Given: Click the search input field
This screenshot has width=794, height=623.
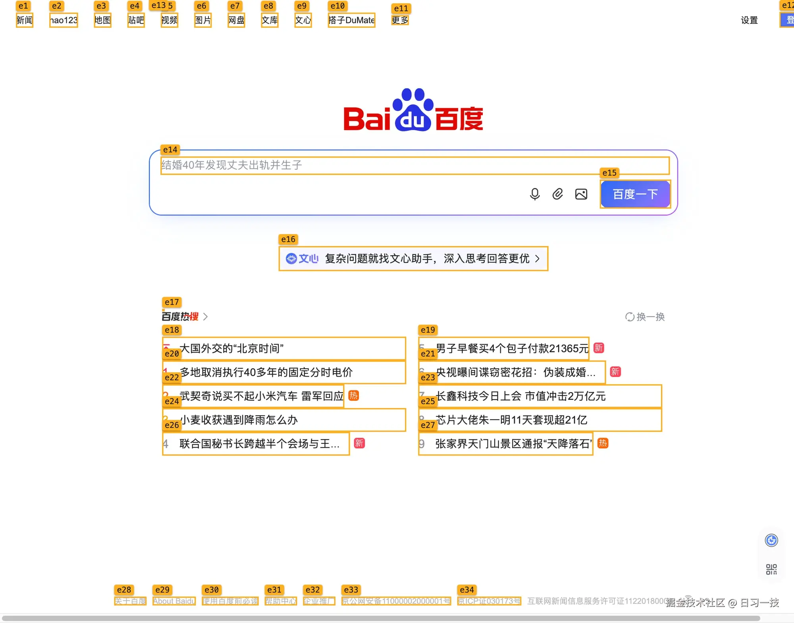Looking at the screenshot, I should (415, 165).
